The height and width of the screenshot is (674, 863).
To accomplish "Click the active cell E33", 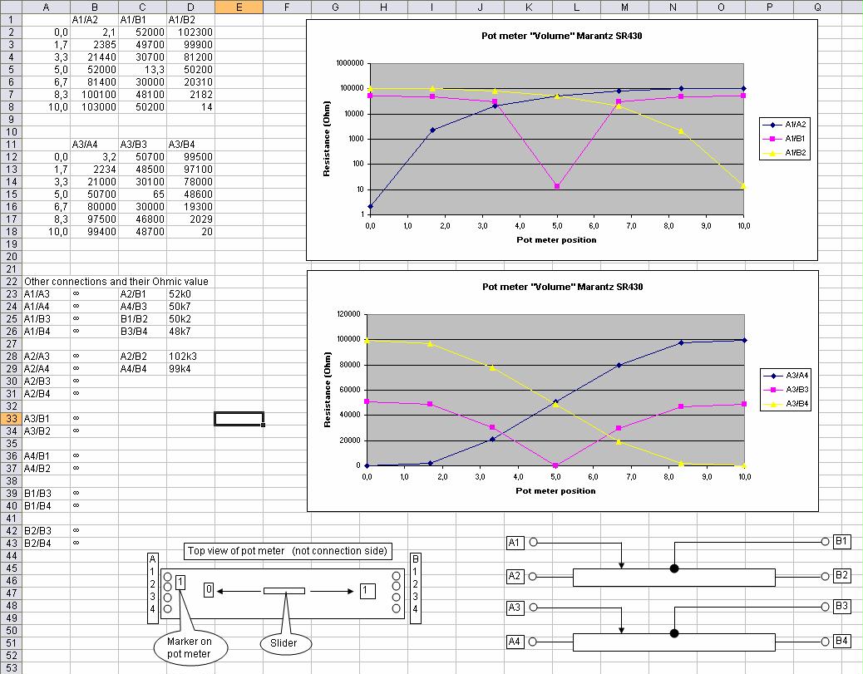I will [x=239, y=419].
